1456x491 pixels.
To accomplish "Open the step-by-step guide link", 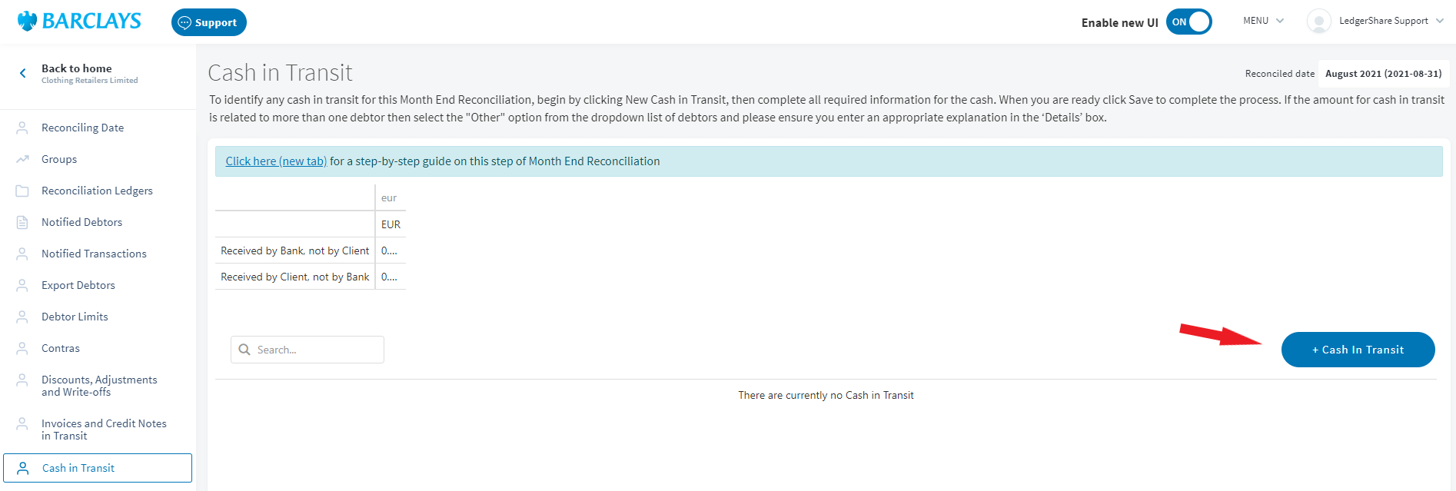I will pos(275,161).
